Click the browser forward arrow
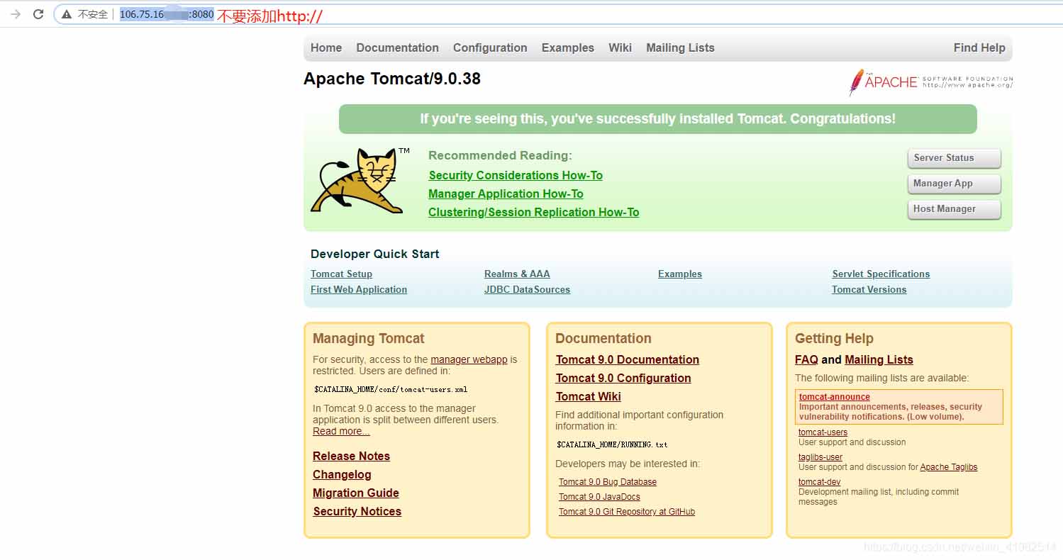This screenshot has height=560, width=1063. point(16,14)
